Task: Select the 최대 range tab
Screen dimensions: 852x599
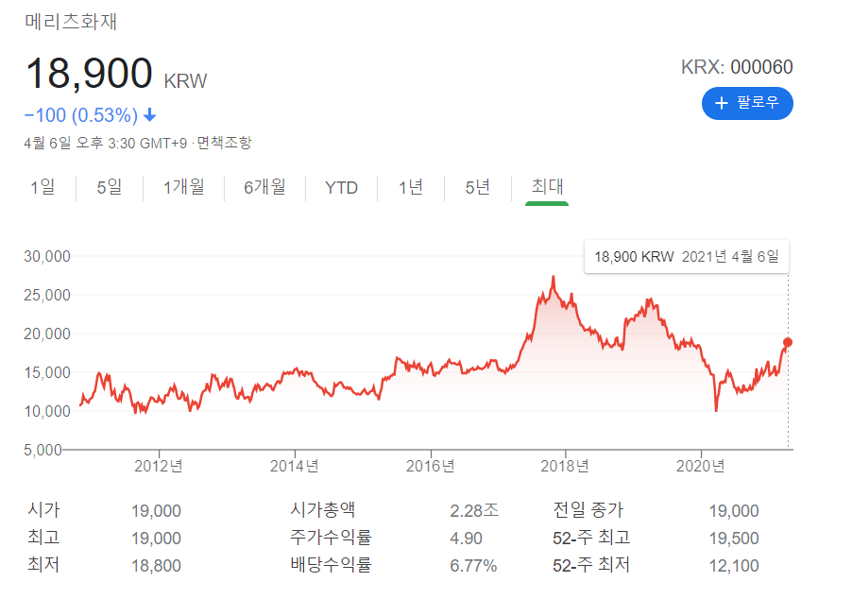Action: click(x=547, y=186)
